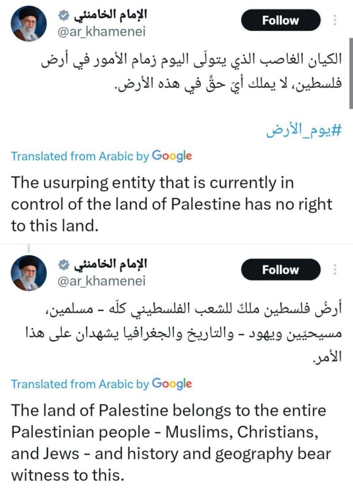The height and width of the screenshot is (494, 353).
Task: Click the verified badge on the first tweet
Action: (63, 15)
